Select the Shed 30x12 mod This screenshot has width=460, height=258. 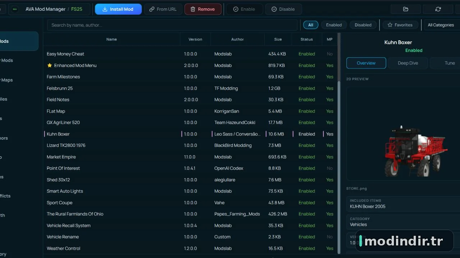(x=58, y=180)
